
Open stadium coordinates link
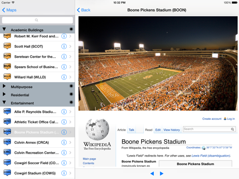[x=219, y=148]
